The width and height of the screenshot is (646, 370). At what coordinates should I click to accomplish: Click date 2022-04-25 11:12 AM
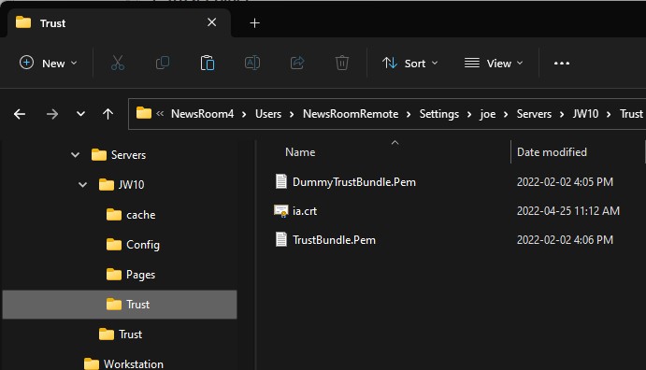[x=568, y=211]
